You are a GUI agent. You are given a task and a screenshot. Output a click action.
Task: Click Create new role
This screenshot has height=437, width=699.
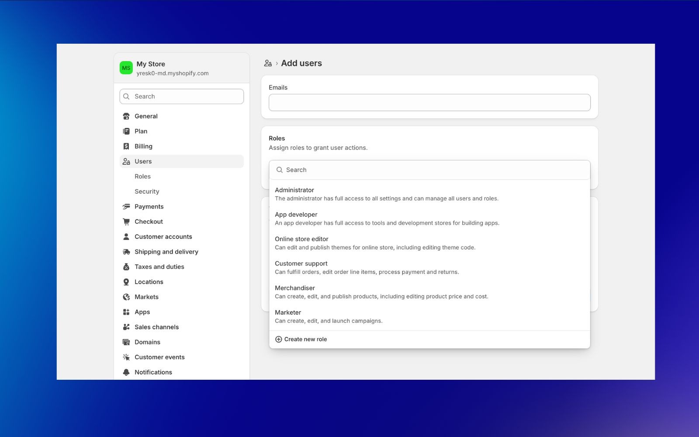tap(301, 339)
